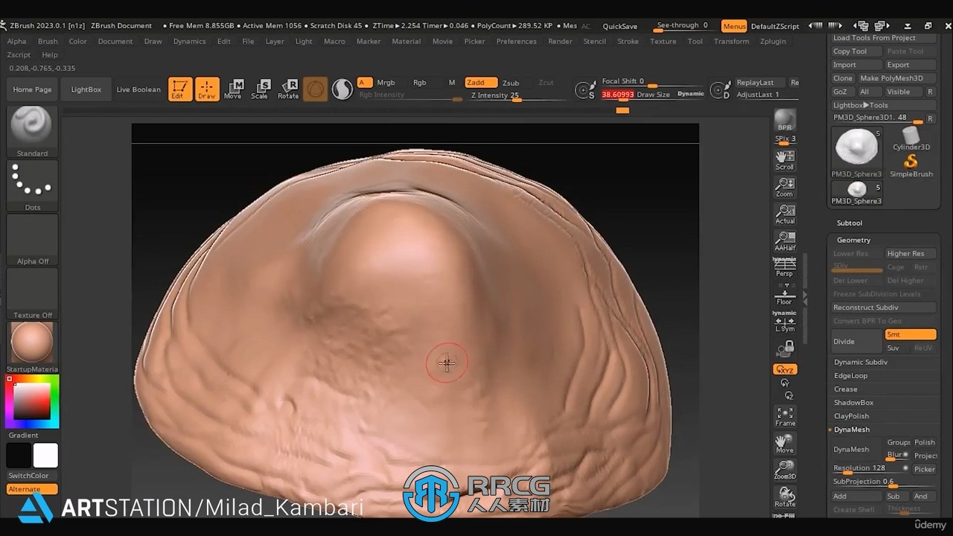Toggle L.Sym local symmetry
The image size is (953, 536).
785,322
